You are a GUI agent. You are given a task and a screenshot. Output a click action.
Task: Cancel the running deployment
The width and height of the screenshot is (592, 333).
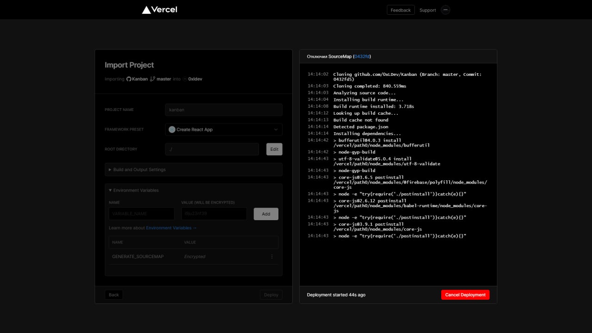tap(465, 295)
